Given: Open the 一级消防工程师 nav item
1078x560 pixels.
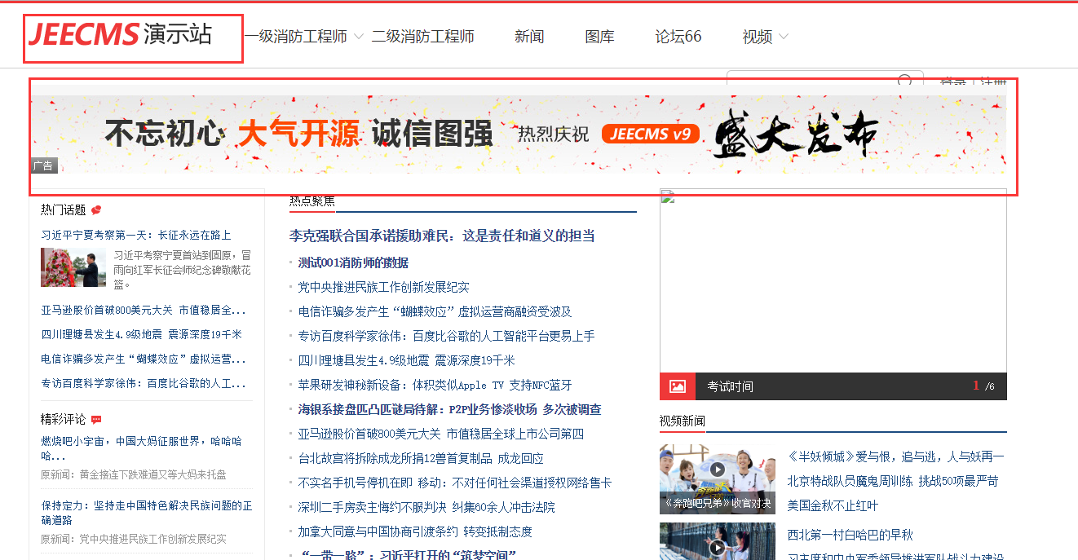Looking at the screenshot, I should tap(296, 37).
